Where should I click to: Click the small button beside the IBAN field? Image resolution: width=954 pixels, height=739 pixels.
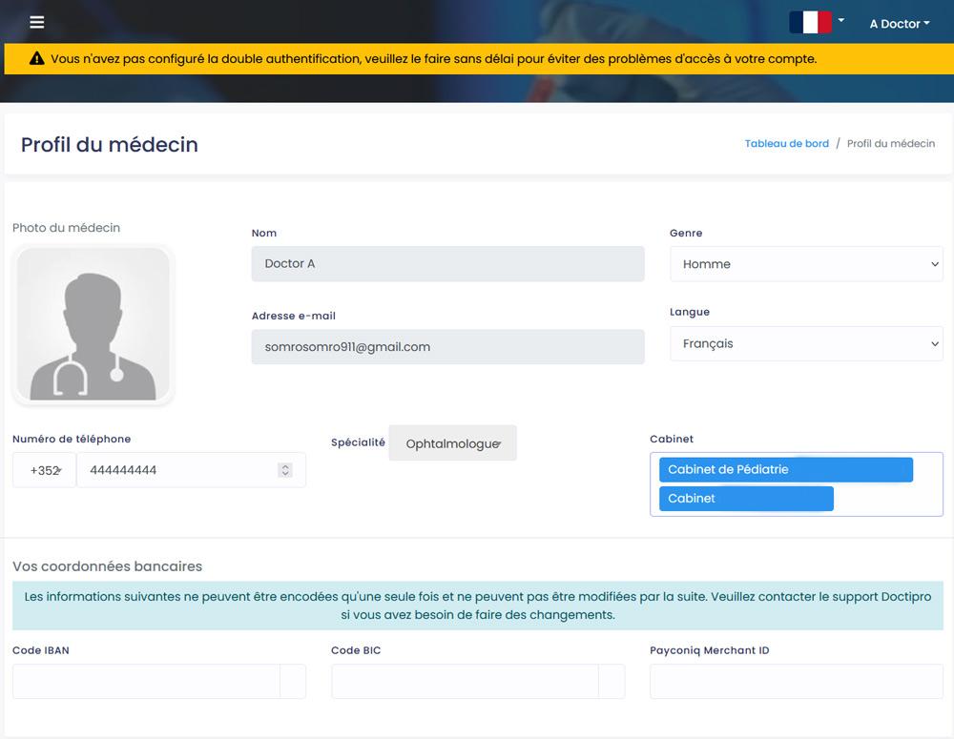click(x=295, y=681)
